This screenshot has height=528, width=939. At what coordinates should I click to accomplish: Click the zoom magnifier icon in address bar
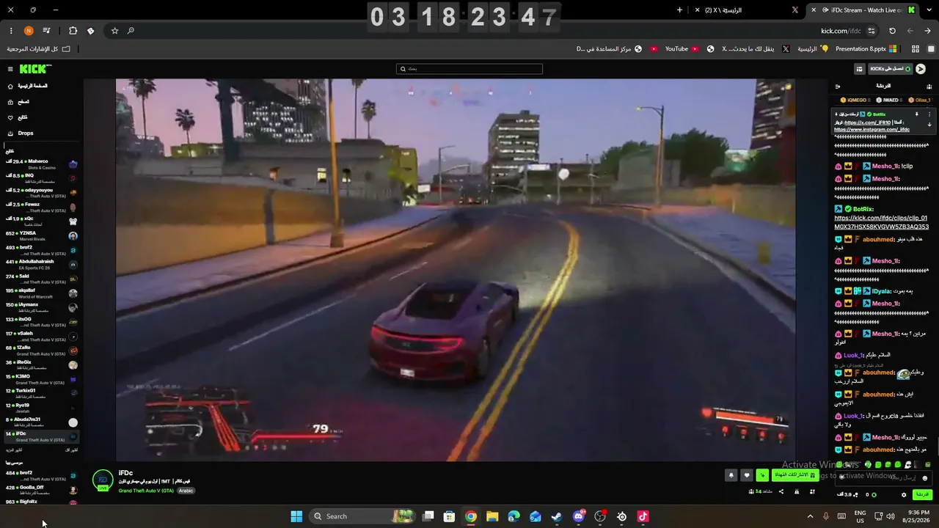[x=131, y=31]
